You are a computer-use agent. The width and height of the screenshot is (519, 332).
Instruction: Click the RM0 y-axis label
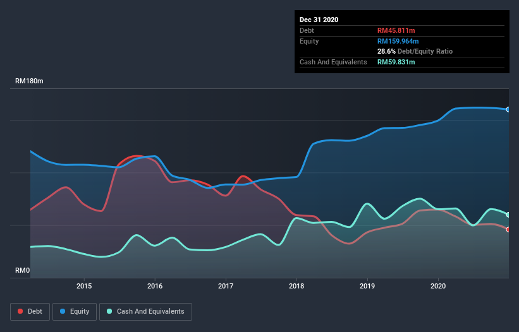click(23, 270)
